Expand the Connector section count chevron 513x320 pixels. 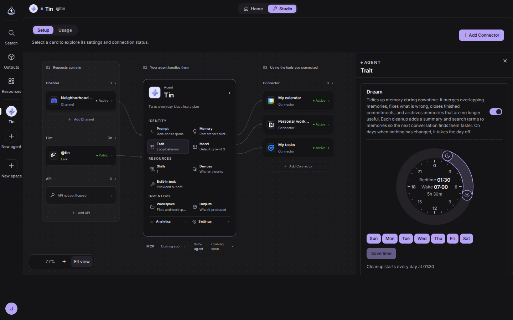(332, 83)
